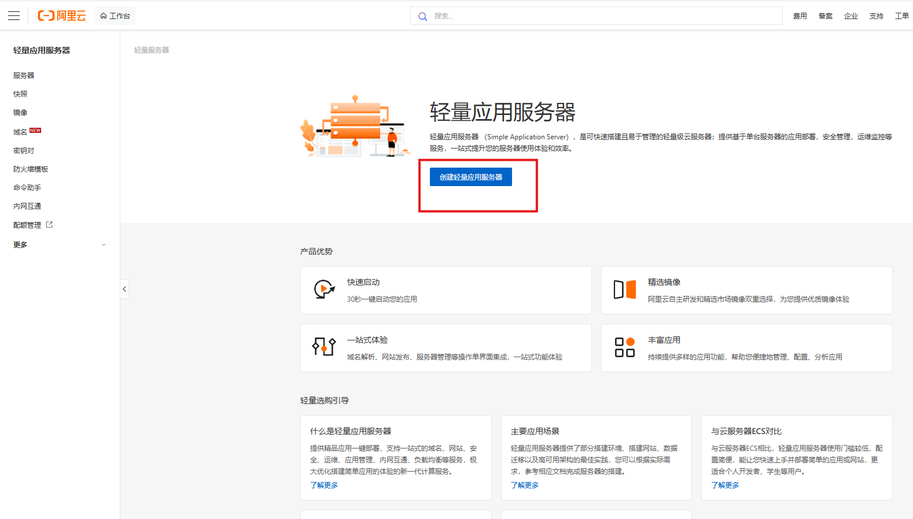This screenshot has width=913, height=519.
Task: Select 命令助手 in the sidebar
Action: coord(27,187)
